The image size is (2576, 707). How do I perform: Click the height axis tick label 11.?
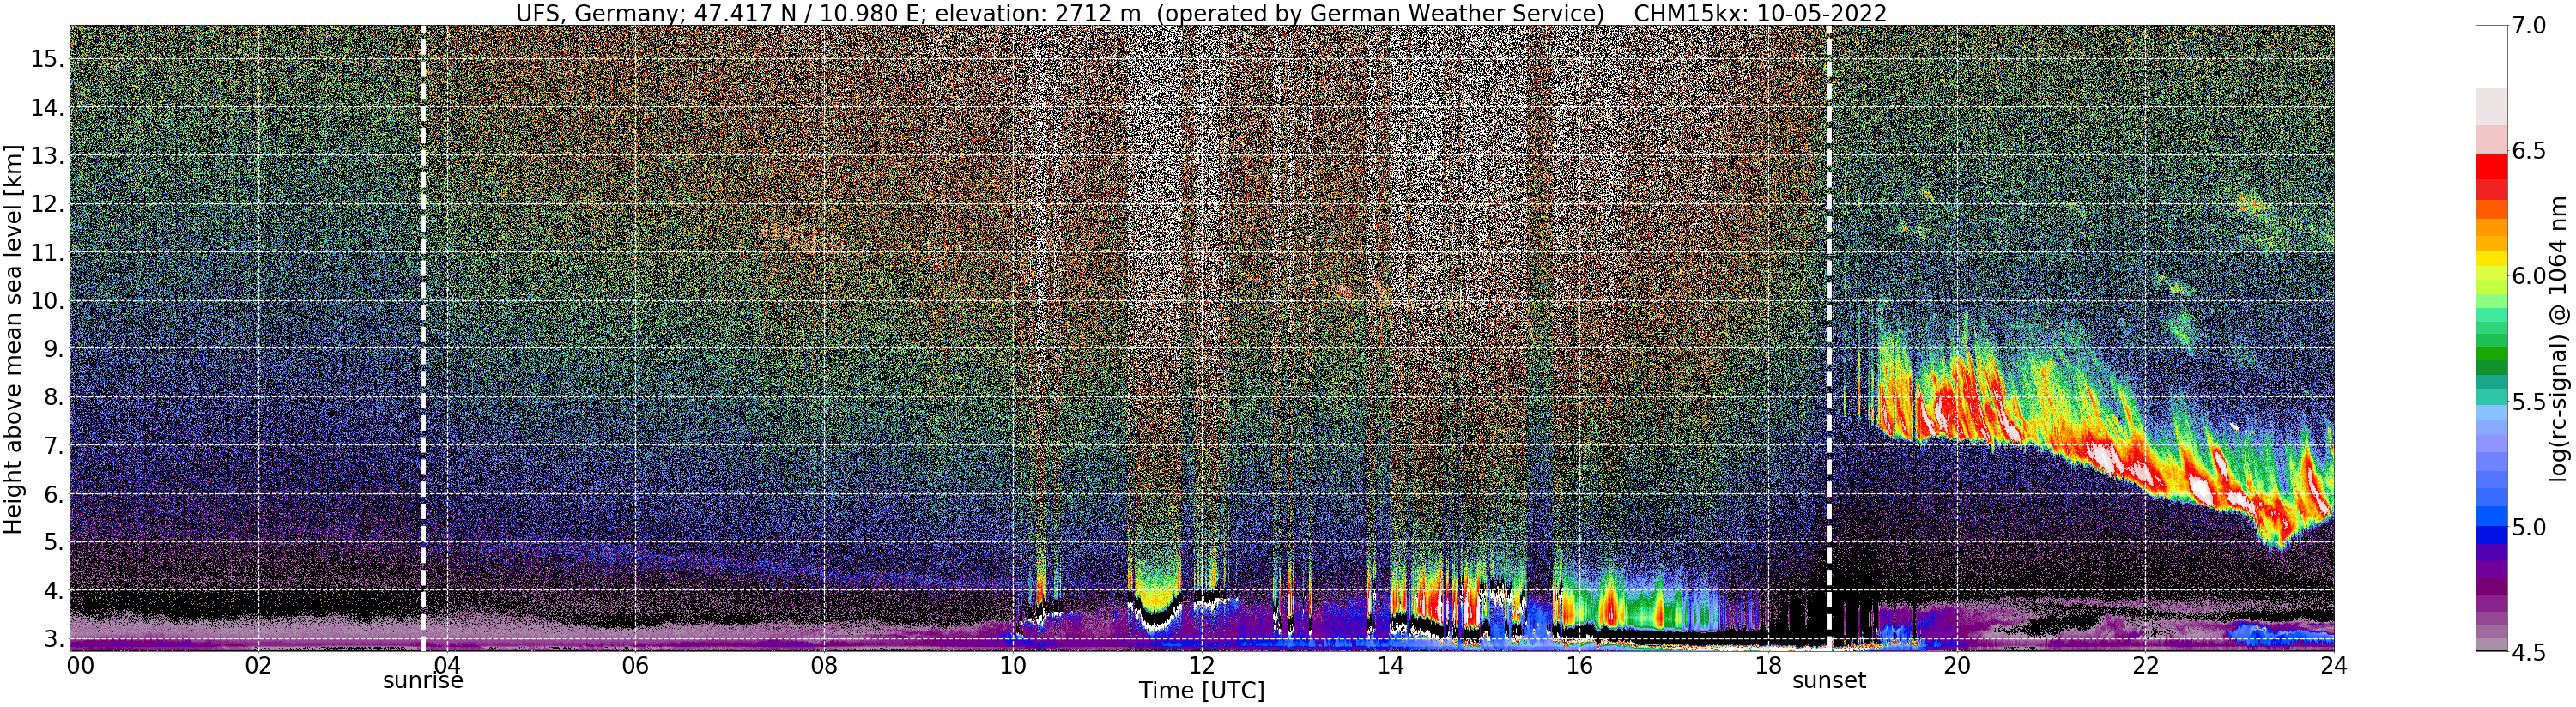click(x=47, y=253)
